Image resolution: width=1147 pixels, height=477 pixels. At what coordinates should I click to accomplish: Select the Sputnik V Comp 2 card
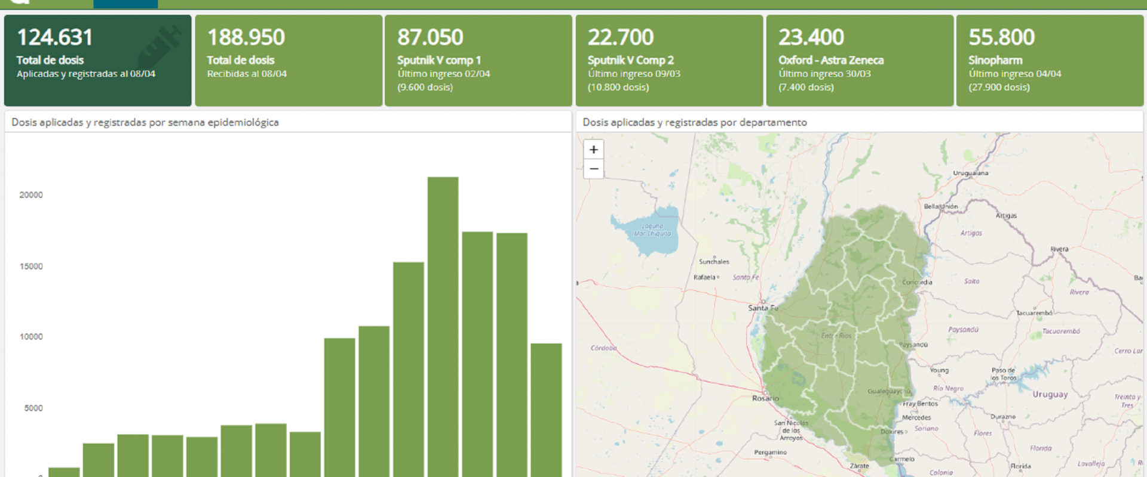[x=668, y=60]
